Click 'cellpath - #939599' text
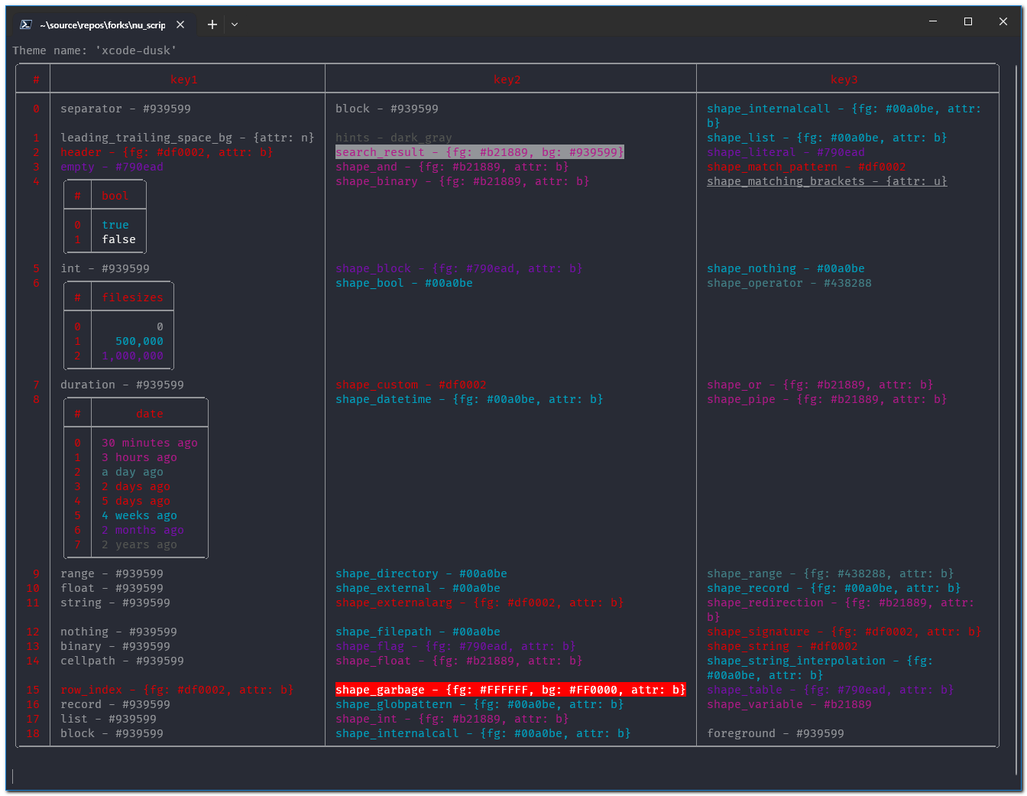The image size is (1027, 796). pyautogui.click(x=122, y=661)
